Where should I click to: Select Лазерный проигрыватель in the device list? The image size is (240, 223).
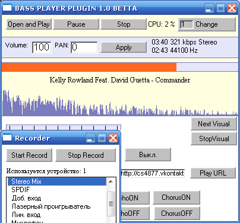pos(57,206)
